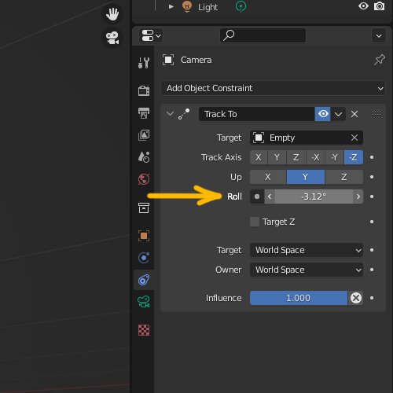Click the decorator dot left of Roll value
Viewport: 393px width, 393px height.
click(257, 196)
